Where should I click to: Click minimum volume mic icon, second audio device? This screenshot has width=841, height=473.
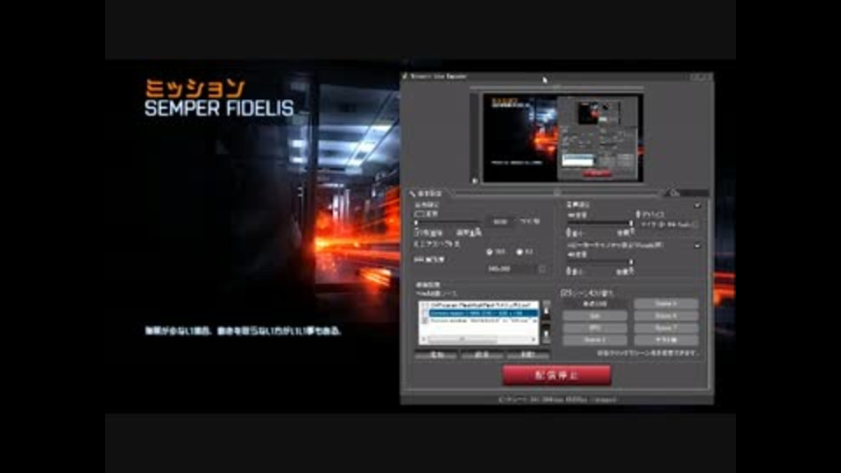coord(569,272)
